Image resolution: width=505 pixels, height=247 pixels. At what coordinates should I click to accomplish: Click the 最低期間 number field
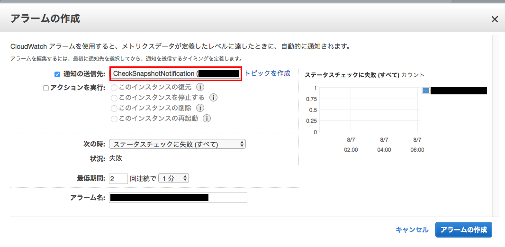point(118,179)
